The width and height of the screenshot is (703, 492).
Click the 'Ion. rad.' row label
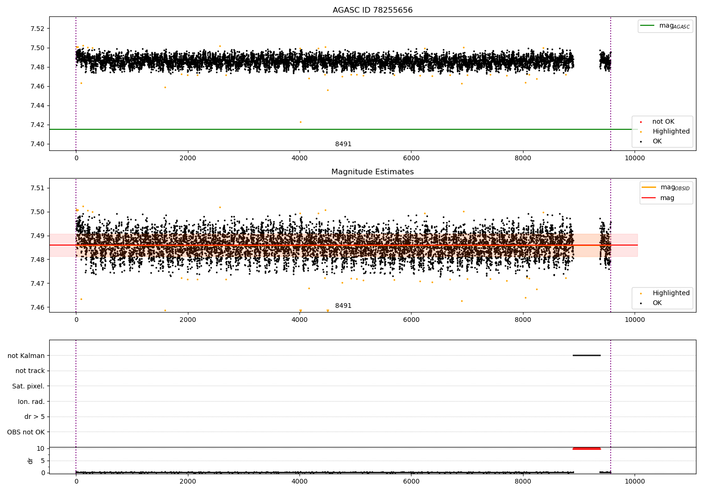(31, 402)
